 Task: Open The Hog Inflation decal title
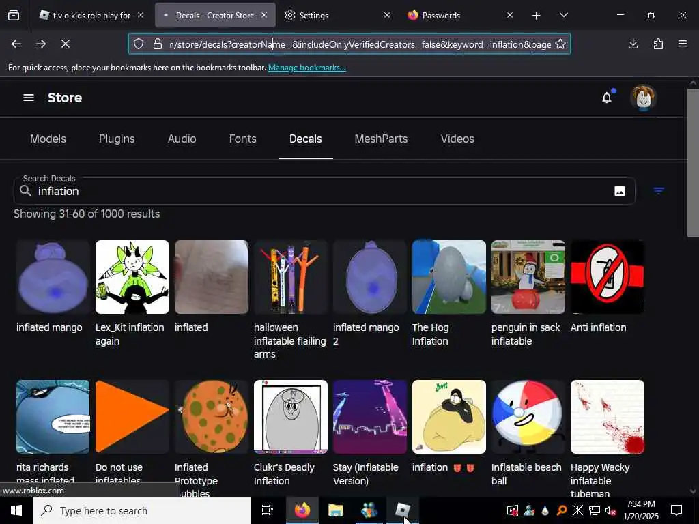pyautogui.click(x=431, y=334)
